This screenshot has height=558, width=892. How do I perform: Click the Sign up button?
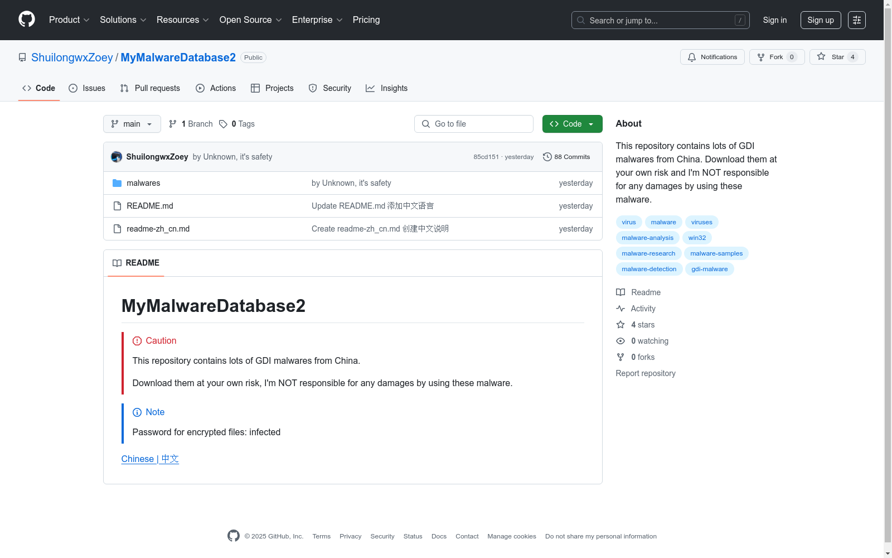point(821,20)
